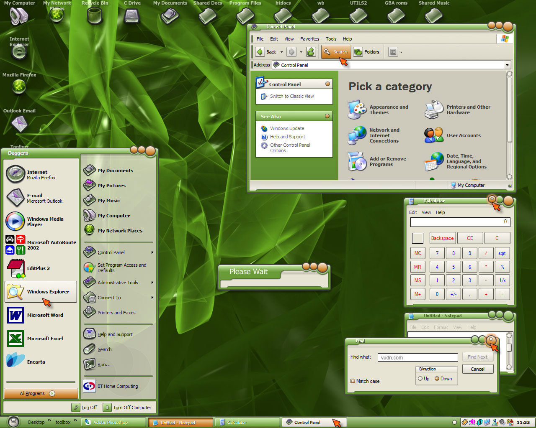536x428 pixels.
Task: Open Network and Internet Connections category
Action: (x=374, y=135)
